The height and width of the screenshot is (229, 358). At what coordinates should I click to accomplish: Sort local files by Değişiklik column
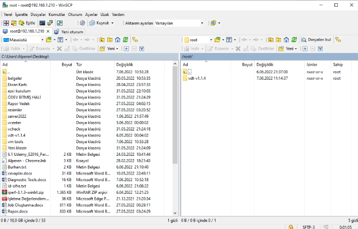pos(139,65)
